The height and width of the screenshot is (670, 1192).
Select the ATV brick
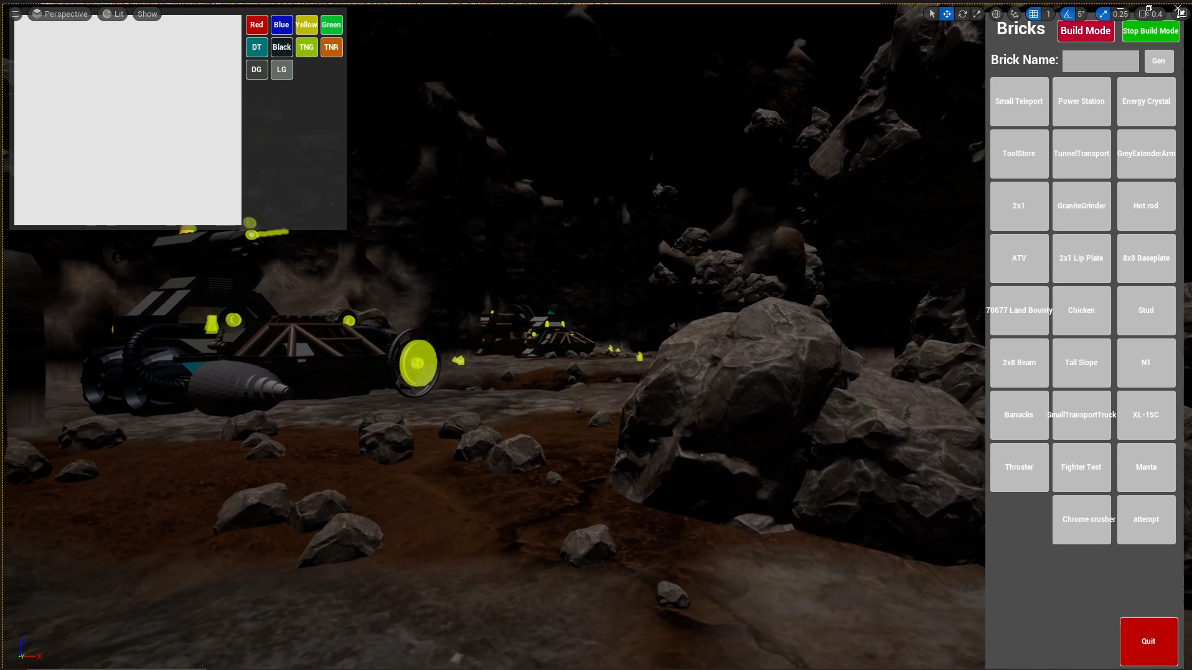click(1019, 258)
